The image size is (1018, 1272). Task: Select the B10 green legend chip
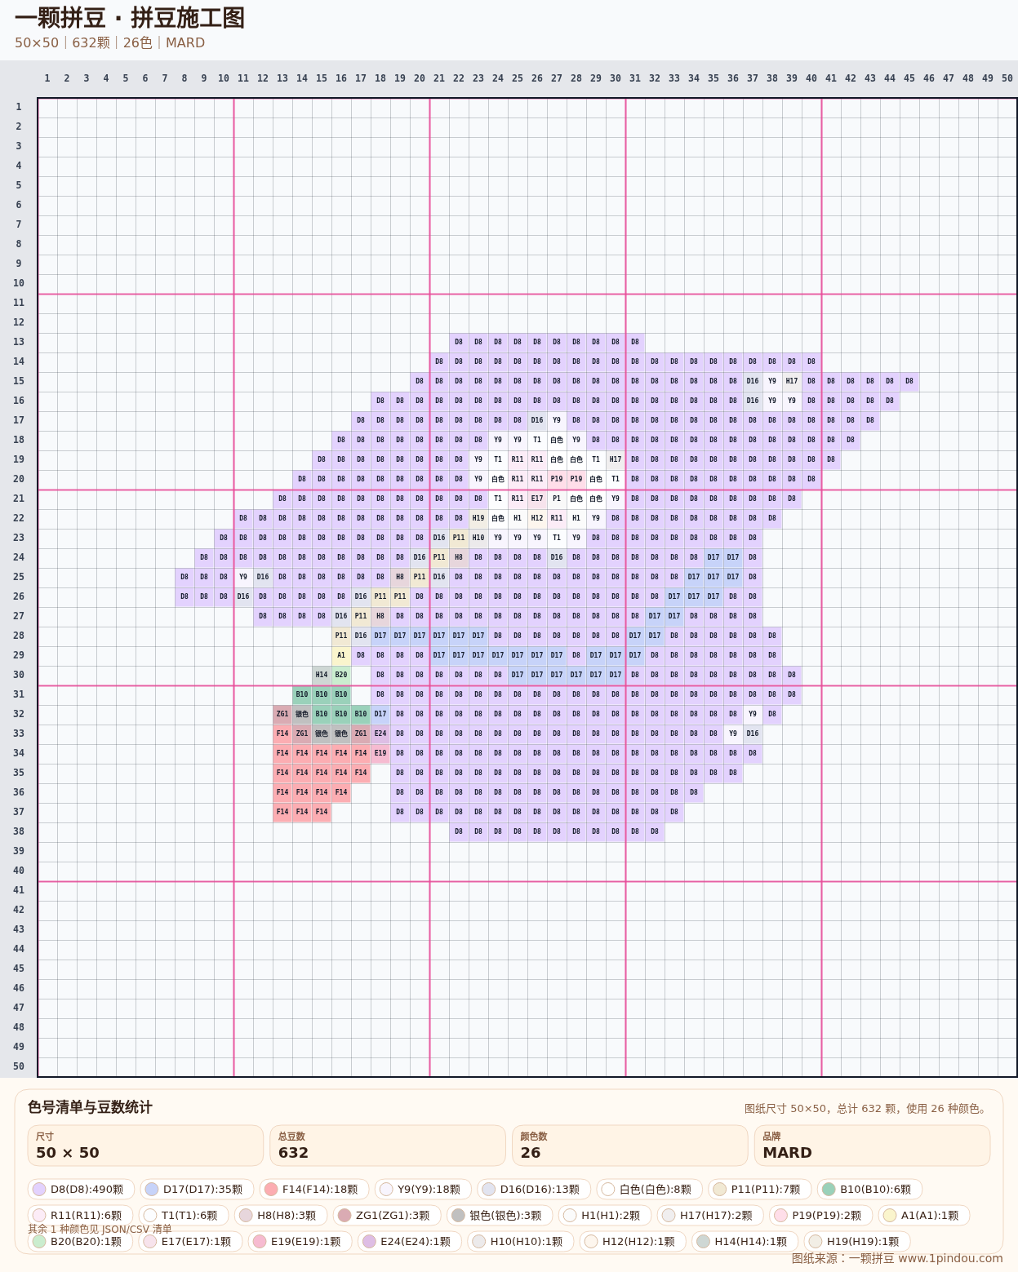pos(869,1190)
